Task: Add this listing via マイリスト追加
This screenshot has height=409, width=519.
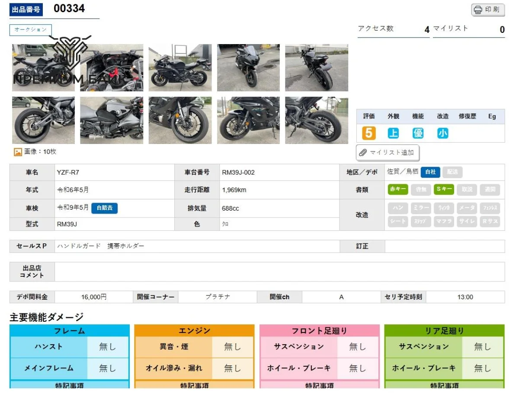Action: click(388, 153)
